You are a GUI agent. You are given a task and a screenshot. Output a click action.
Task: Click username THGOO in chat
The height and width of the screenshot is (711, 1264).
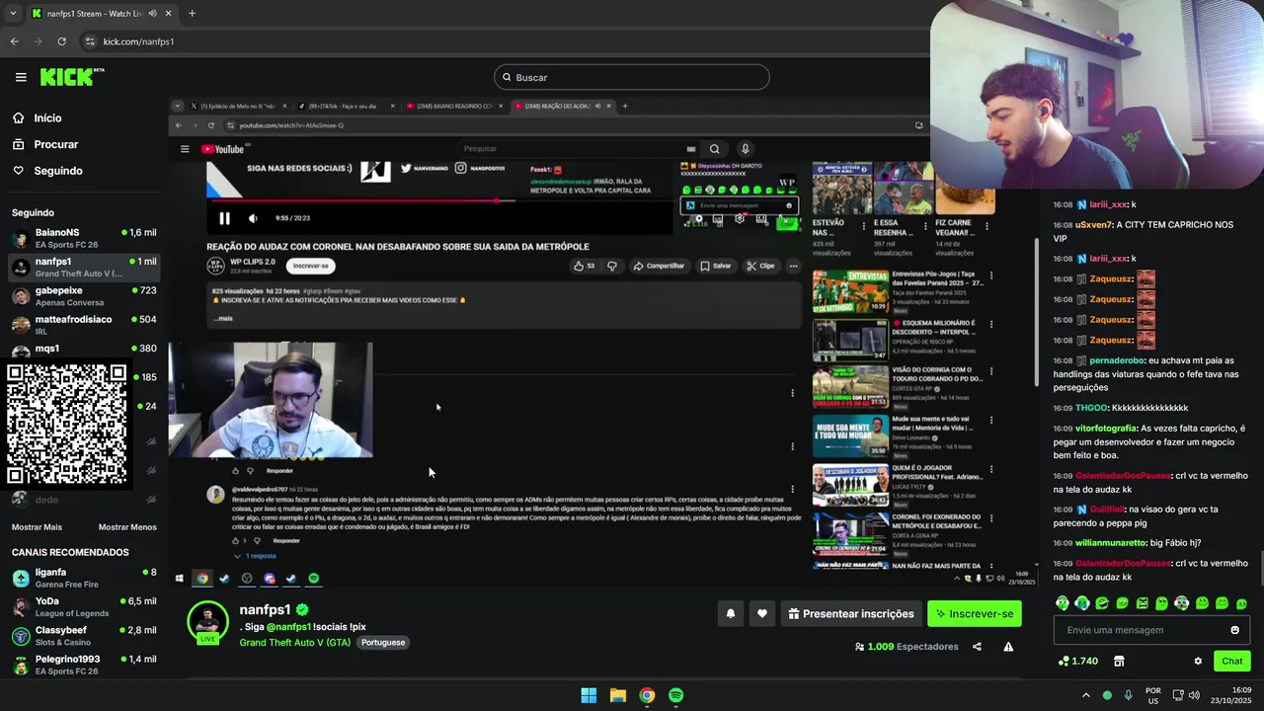[x=1091, y=408]
